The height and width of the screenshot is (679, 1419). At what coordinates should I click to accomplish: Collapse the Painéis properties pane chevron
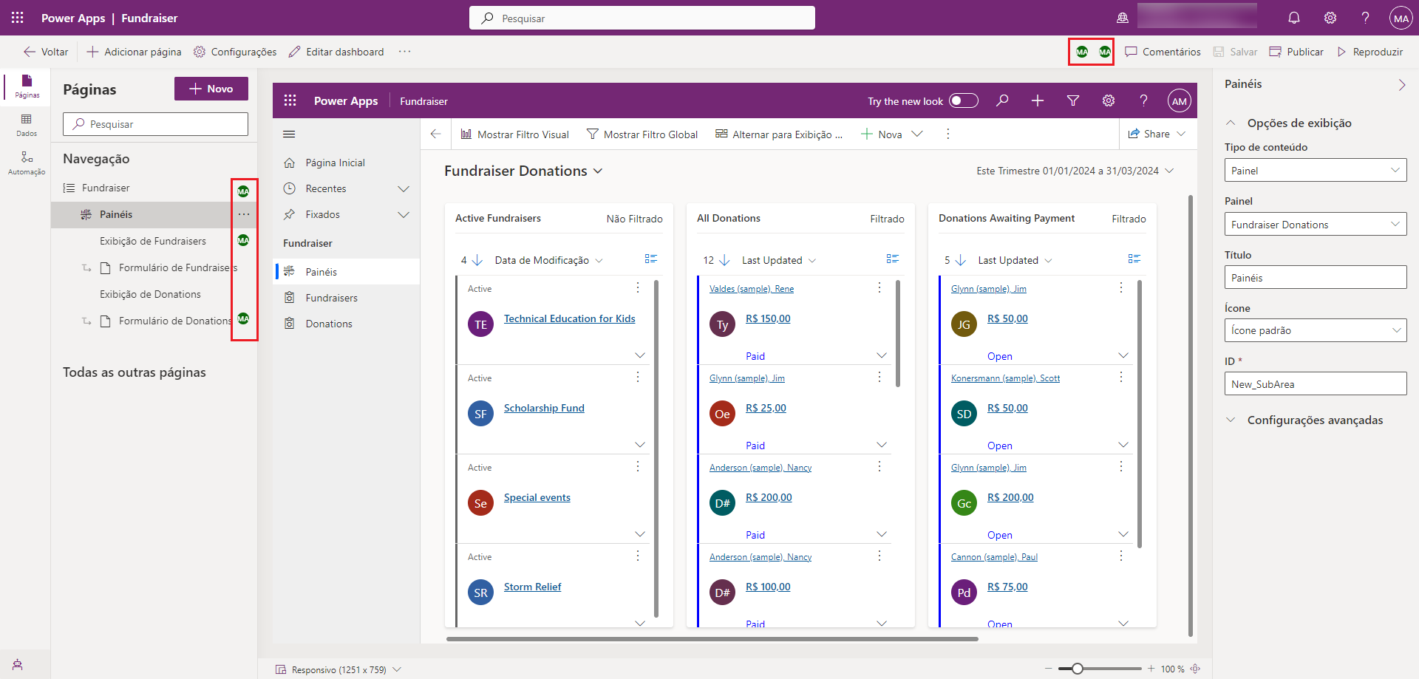(x=1402, y=85)
